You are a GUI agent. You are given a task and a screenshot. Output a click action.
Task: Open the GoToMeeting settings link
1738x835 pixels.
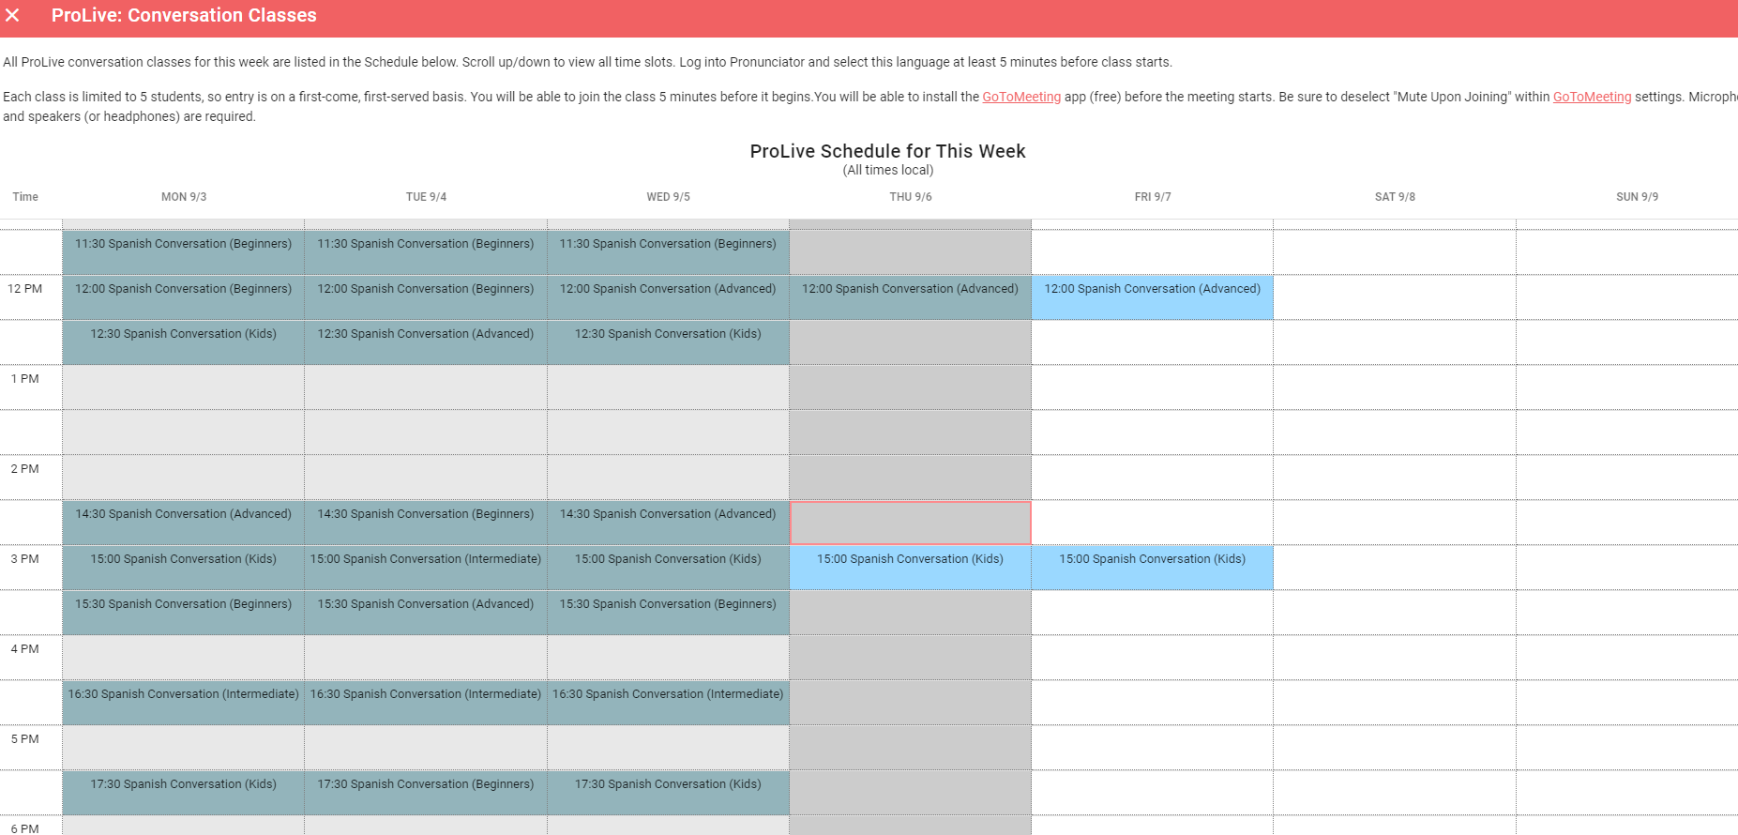click(1592, 97)
